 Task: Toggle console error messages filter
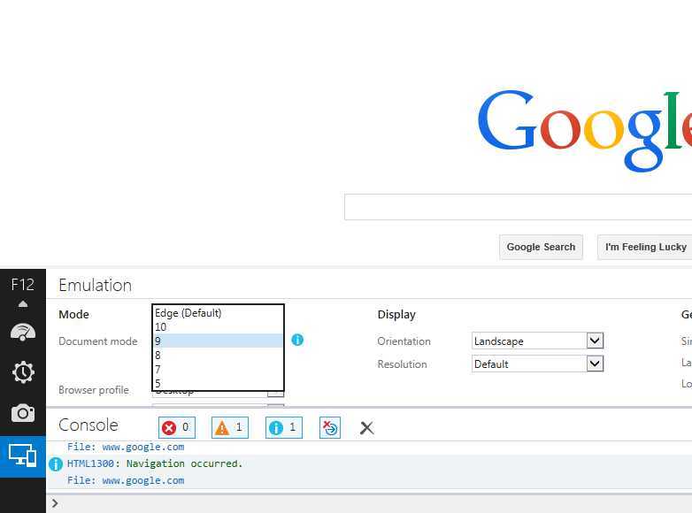176,427
